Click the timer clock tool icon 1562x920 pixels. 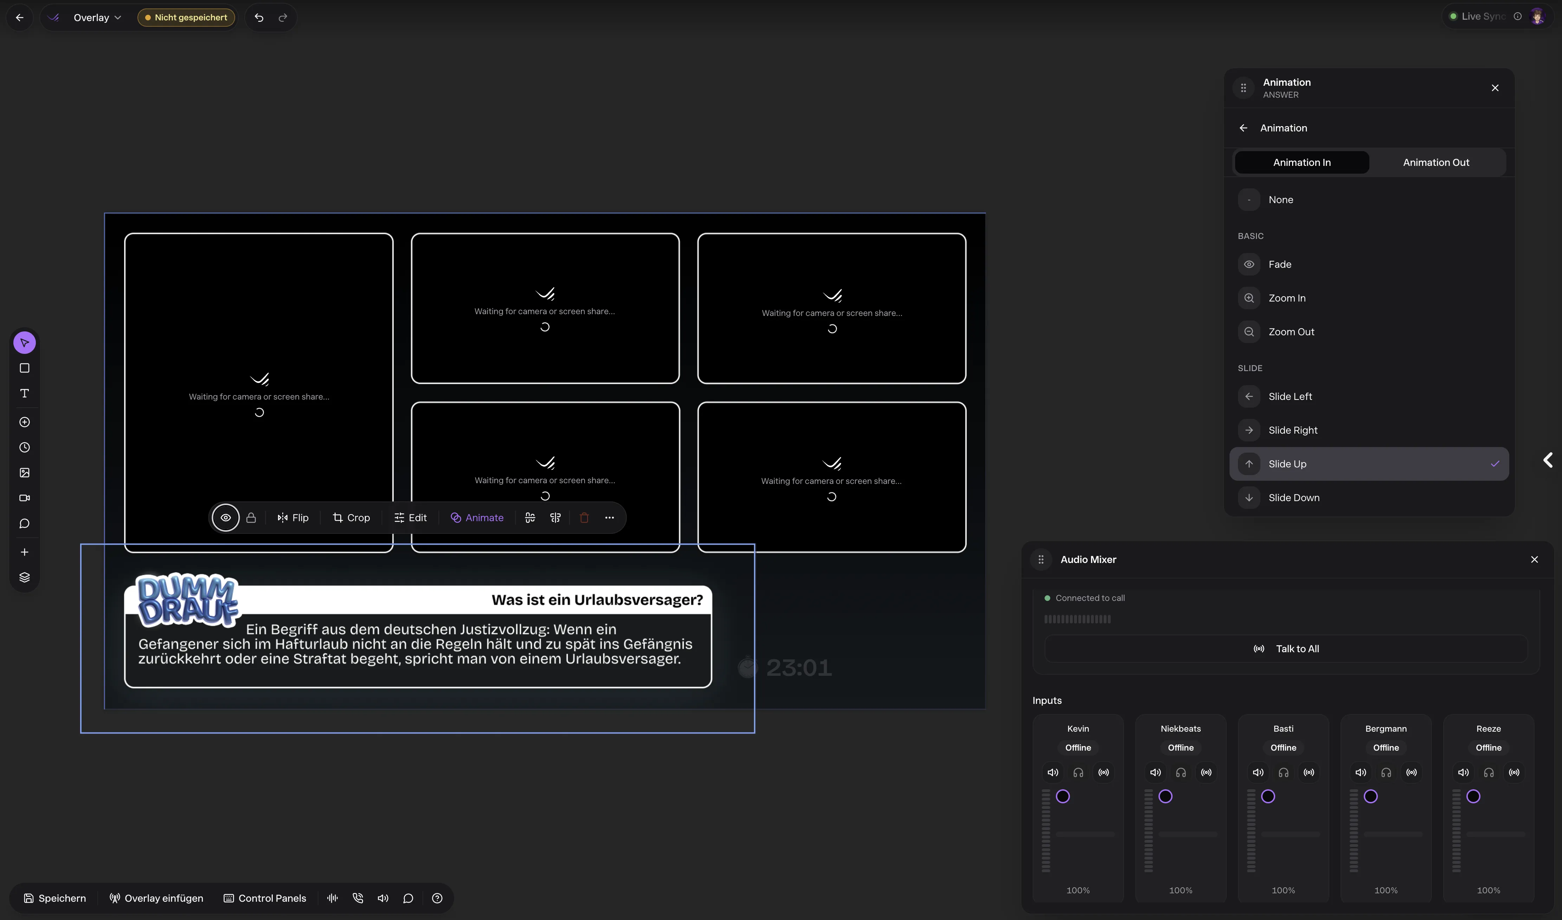click(x=25, y=448)
